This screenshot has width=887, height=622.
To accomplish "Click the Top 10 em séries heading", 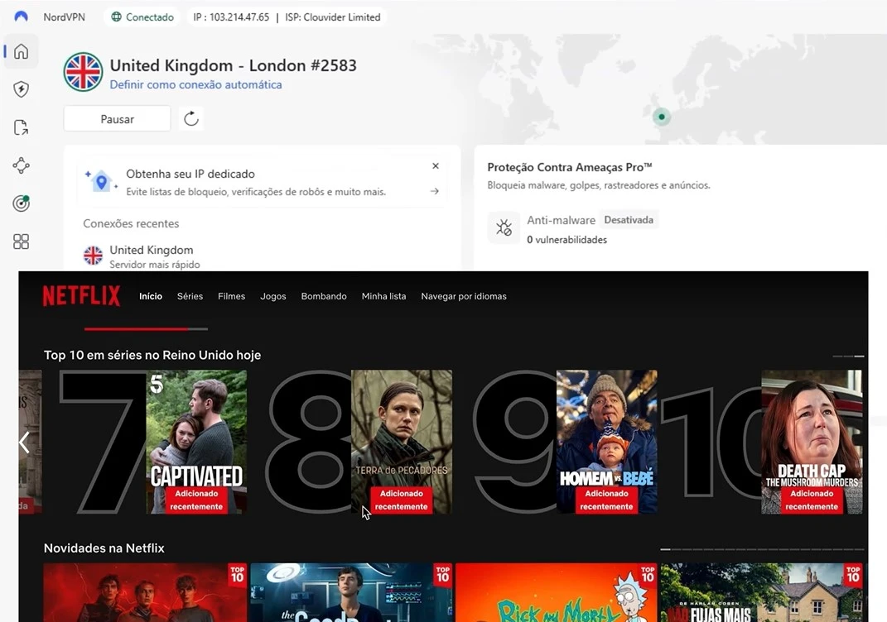I will pyautogui.click(x=152, y=355).
